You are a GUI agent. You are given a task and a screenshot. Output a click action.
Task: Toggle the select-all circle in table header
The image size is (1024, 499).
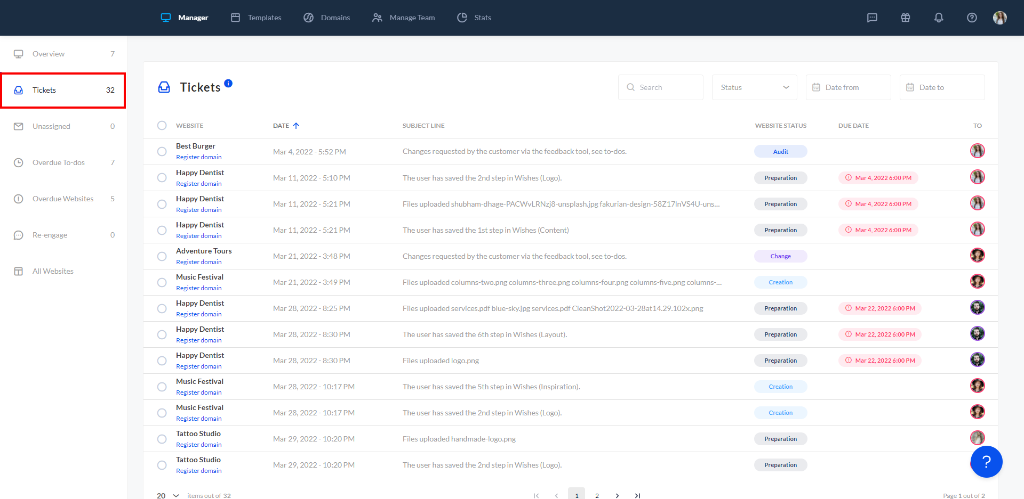162,126
